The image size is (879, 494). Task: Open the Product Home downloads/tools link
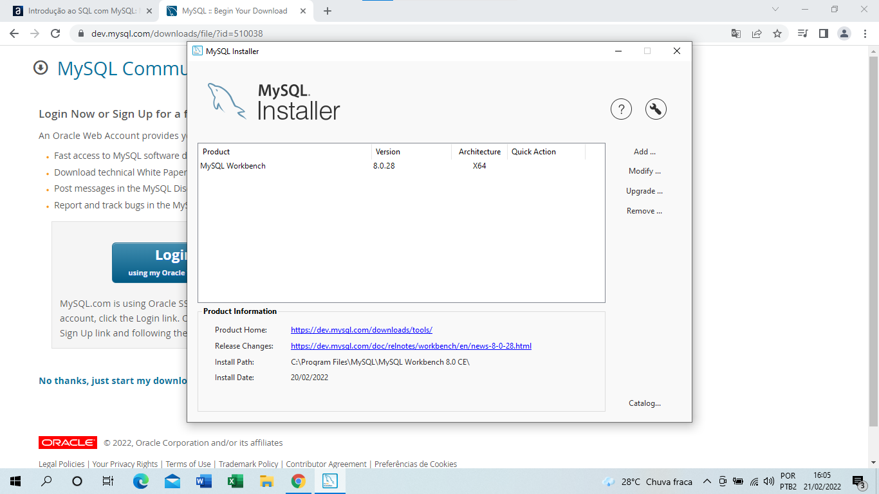pos(362,330)
